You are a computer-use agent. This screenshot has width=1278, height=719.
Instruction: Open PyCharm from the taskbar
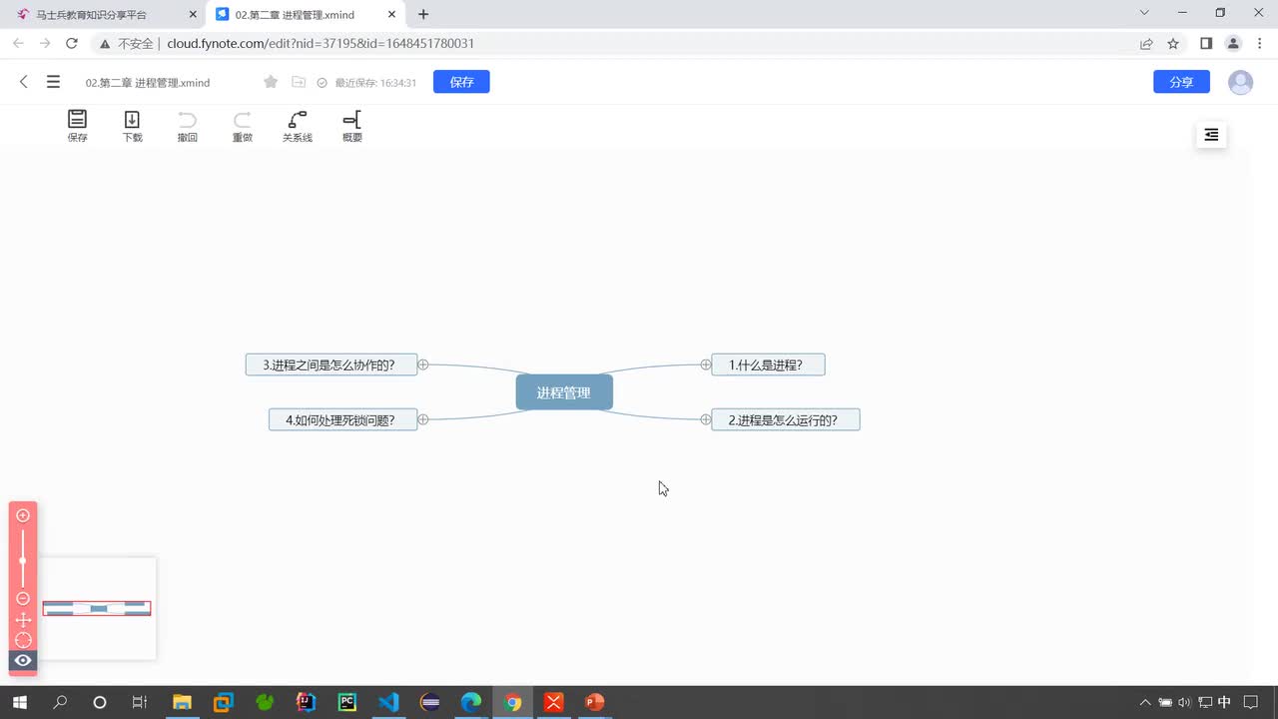tap(346, 702)
